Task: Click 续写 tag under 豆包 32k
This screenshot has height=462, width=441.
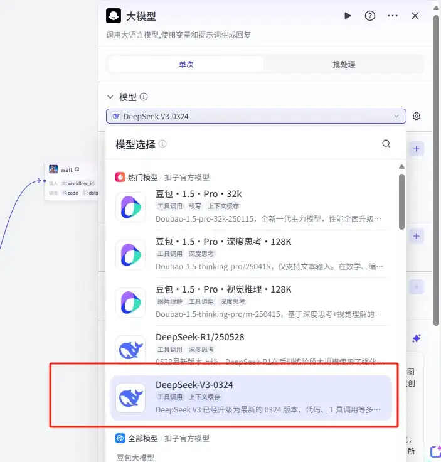Action: [195, 206]
